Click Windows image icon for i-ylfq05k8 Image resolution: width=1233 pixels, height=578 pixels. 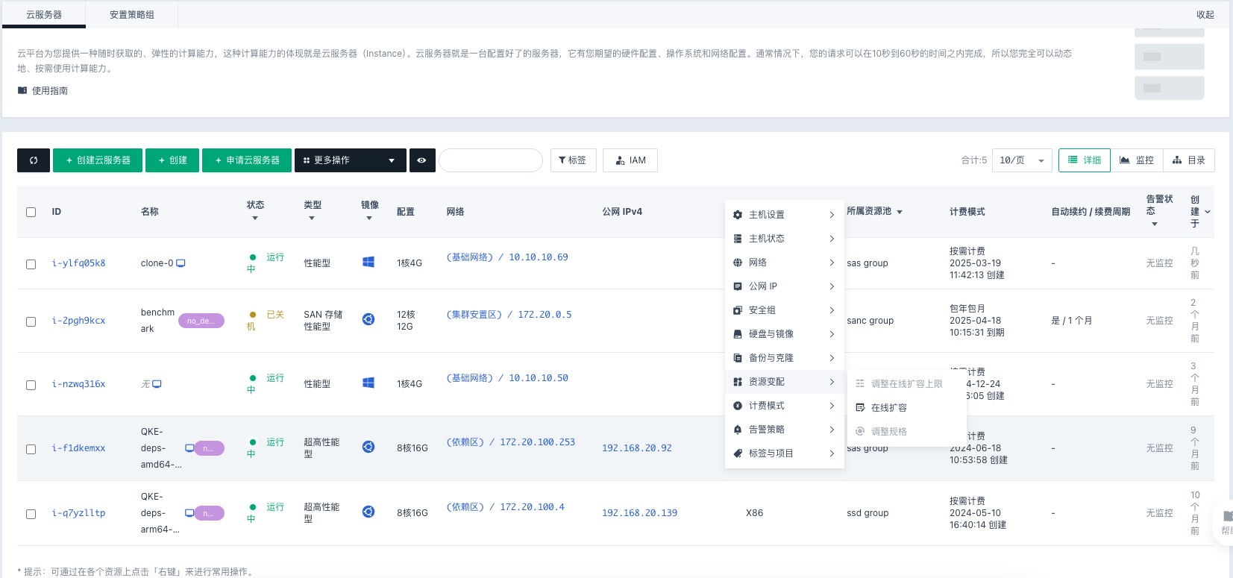pos(368,262)
